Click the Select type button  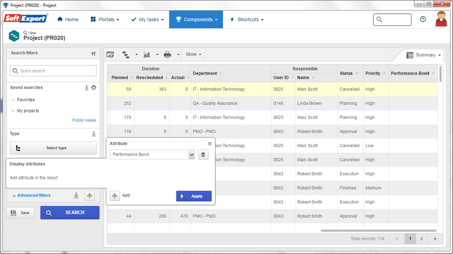click(54, 148)
